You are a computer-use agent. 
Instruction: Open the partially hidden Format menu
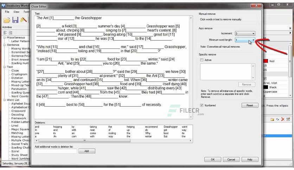click(x=26, y=12)
